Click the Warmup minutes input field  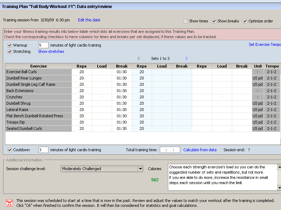(43, 45)
